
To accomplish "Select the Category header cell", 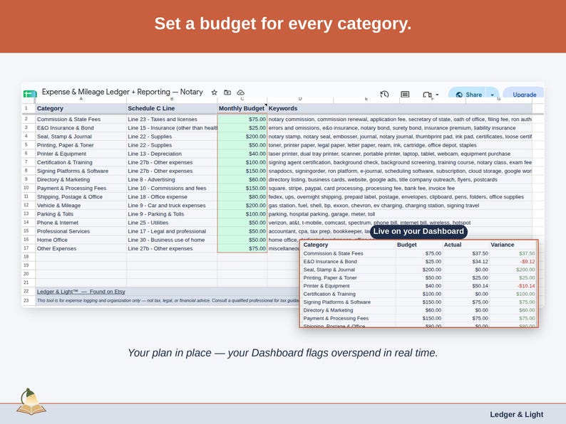I will [81, 108].
